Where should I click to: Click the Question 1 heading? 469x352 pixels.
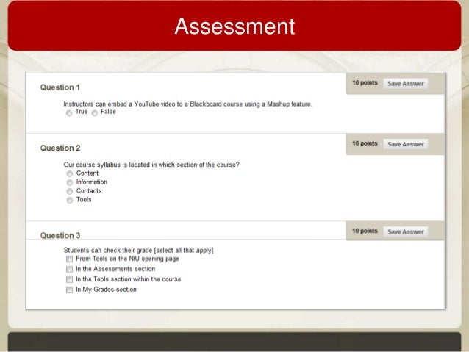pyautogui.click(x=60, y=87)
